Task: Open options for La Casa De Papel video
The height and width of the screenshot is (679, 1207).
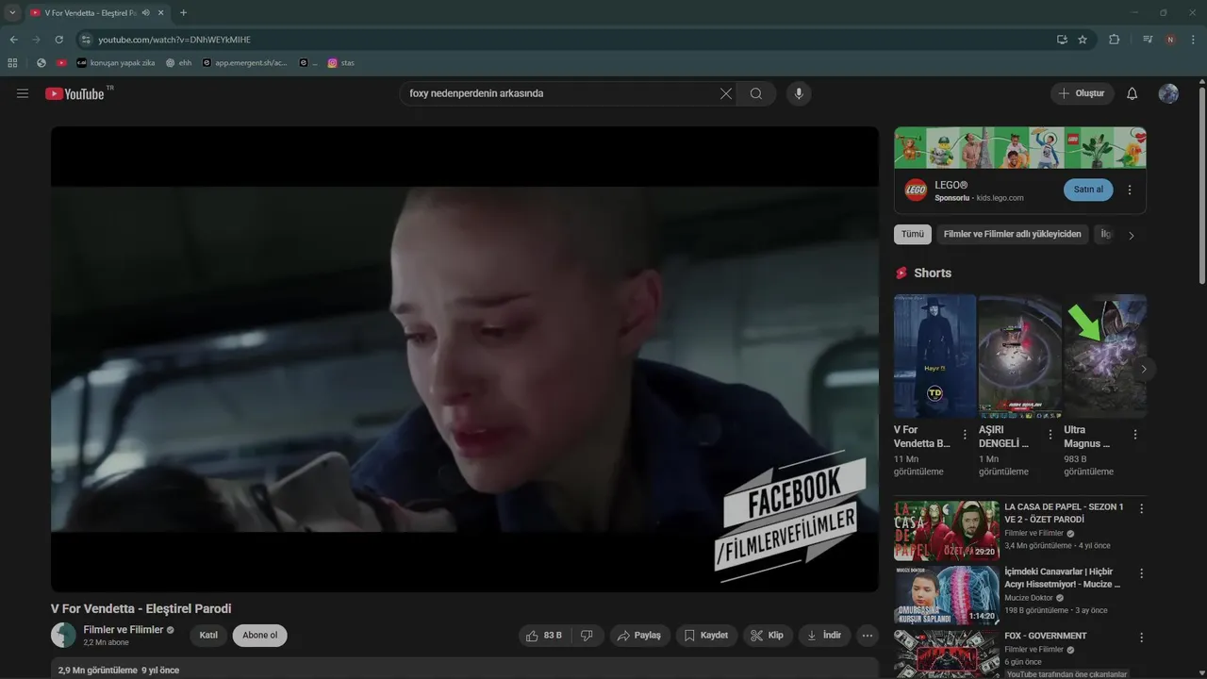Action: tap(1141, 509)
